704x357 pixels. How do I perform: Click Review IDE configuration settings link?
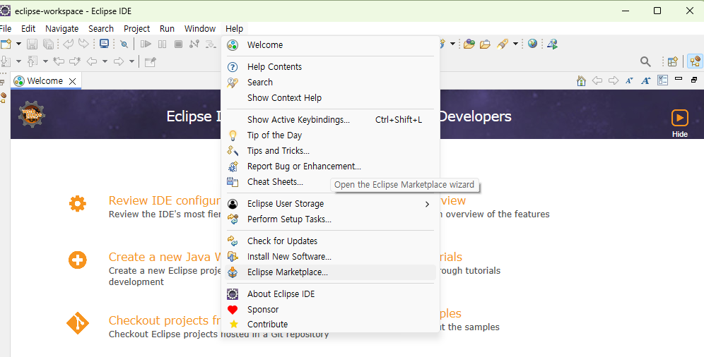pyautogui.click(x=165, y=200)
